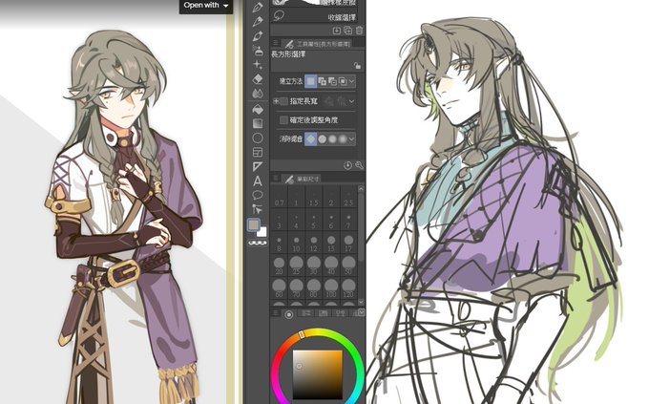
Task: Select the Fill bucket tool
Action: [x=258, y=109]
